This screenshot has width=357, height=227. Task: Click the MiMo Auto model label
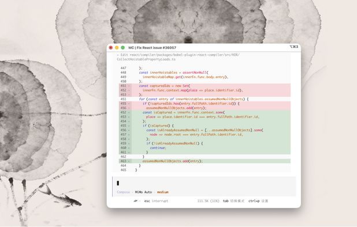(x=143, y=192)
